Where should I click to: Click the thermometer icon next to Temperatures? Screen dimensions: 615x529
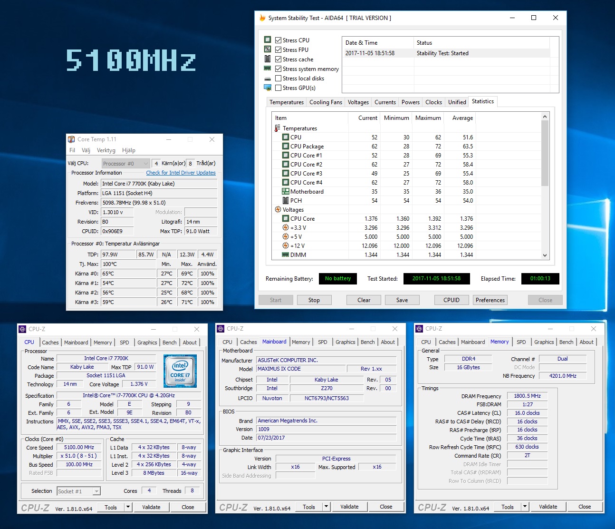278,128
